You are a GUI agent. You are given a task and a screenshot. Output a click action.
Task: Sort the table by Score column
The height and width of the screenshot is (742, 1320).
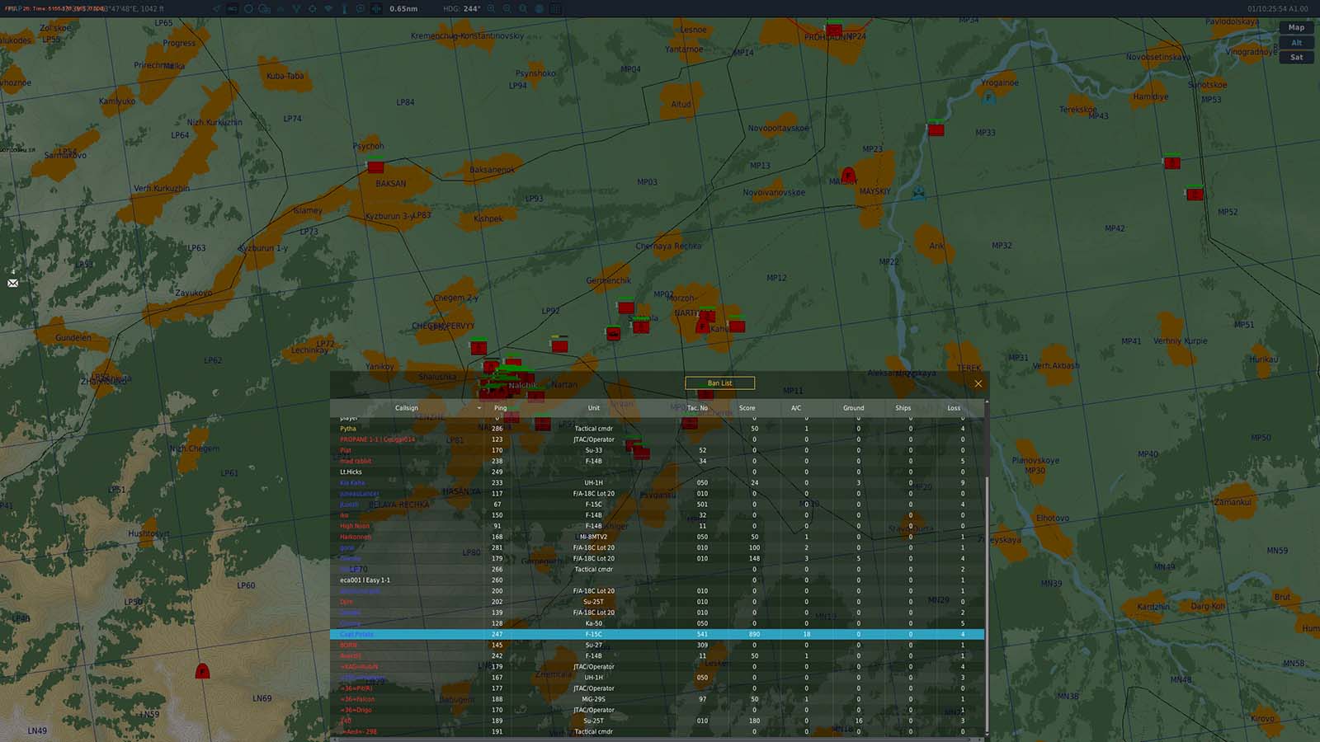(747, 408)
